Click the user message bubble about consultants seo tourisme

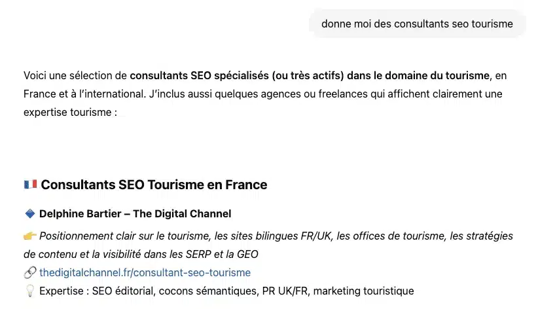(x=417, y=24)
